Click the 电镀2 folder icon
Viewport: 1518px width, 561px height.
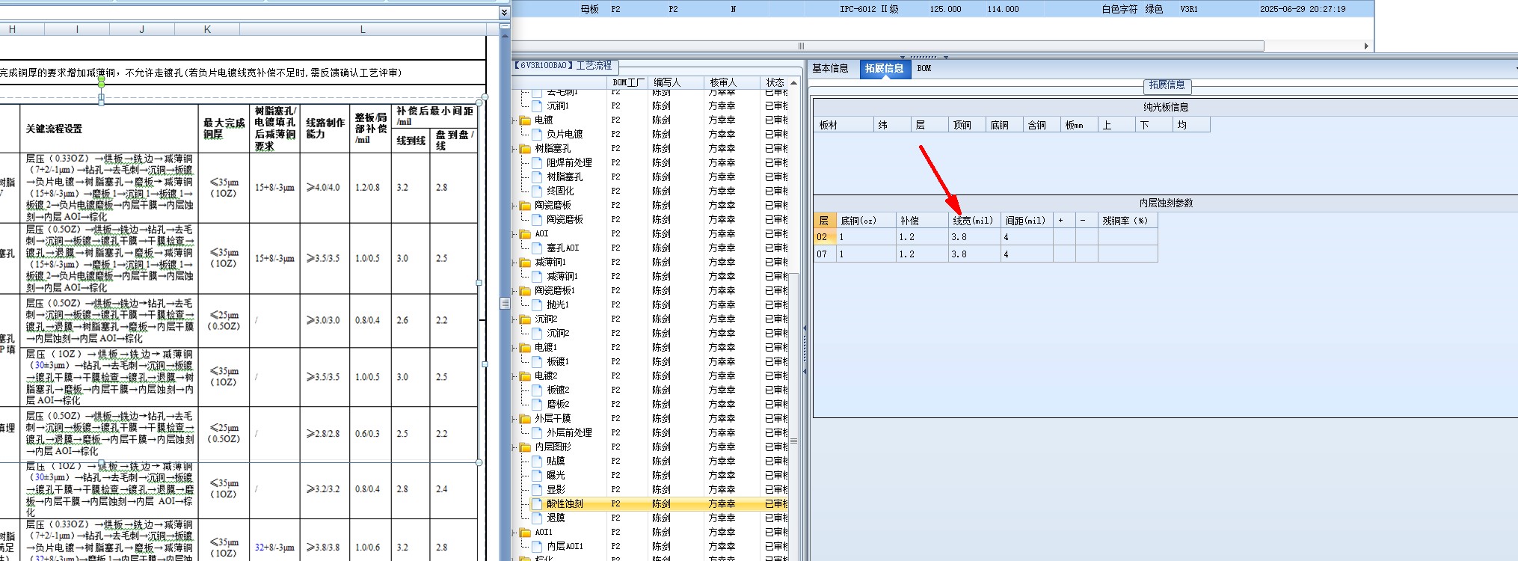525,375
